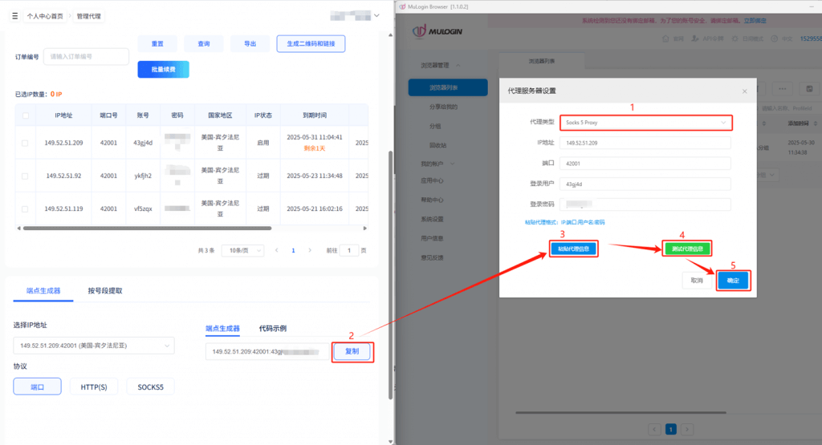Click the right arrow of table horizontal scrollbar
Viewport: 822px width, 445px height.
tap(365, 229)
